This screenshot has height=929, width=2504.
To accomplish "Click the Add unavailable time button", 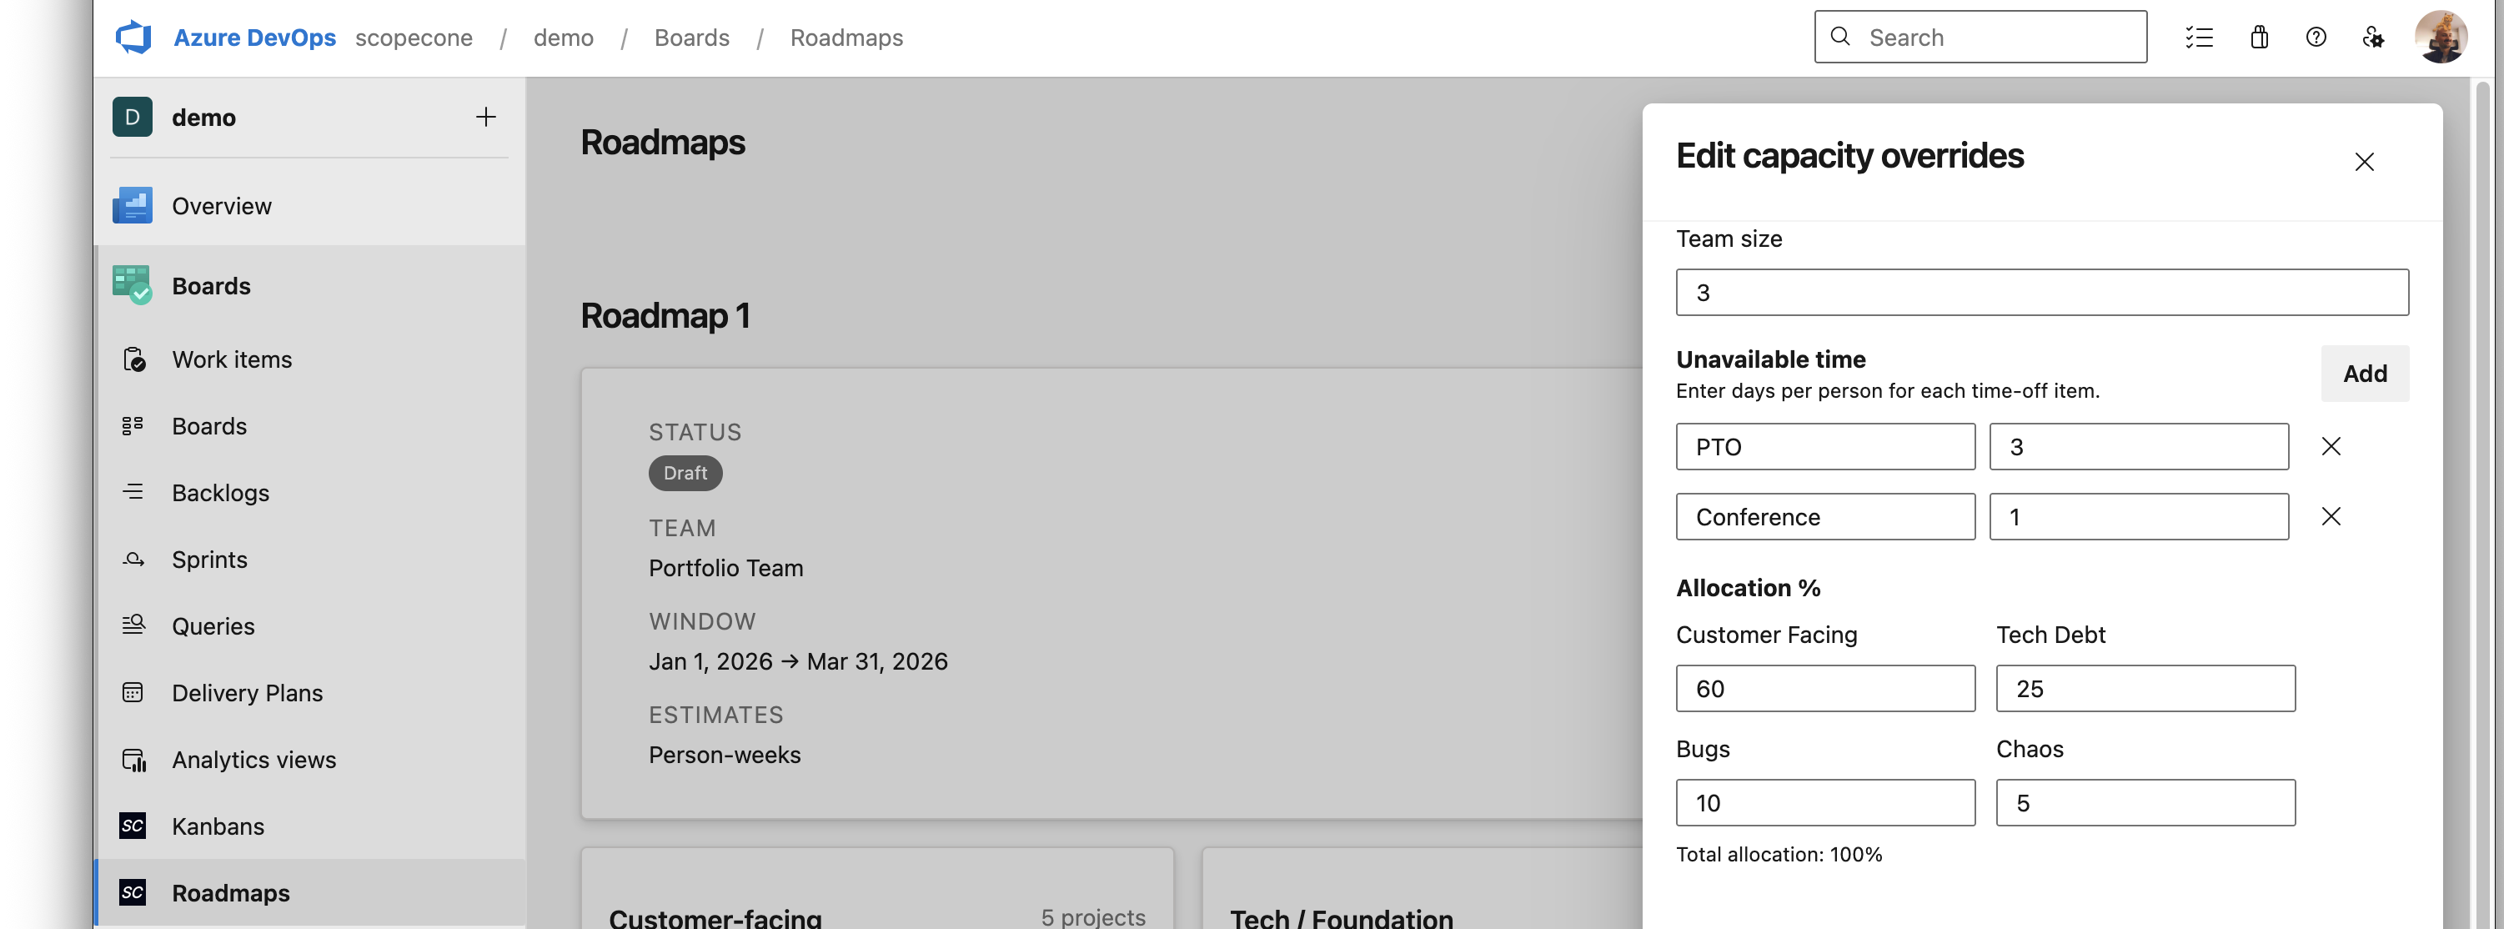I will [x=2364, y=373].
